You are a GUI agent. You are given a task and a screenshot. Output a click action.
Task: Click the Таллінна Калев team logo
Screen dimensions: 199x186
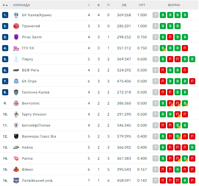16,92
